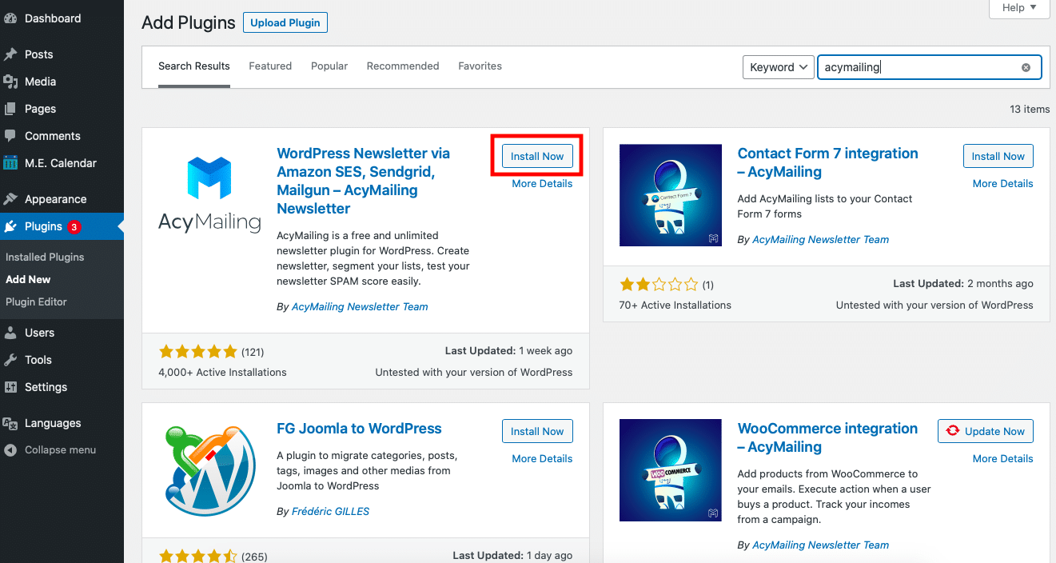
Task: Open WordPress Newsletter via Amazon SES title link
Action: [x=364, y=181]
